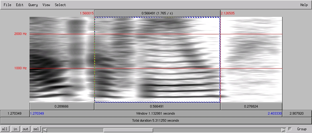The image size is (312, 133).
Task: Click the 'out' zoom button
Action: click(26, 129)
